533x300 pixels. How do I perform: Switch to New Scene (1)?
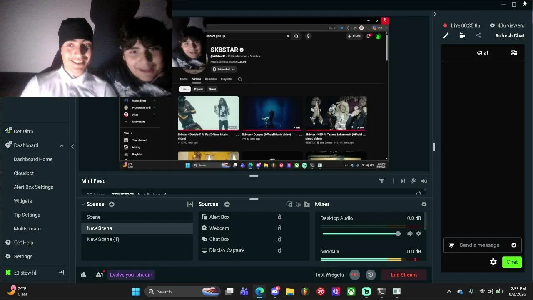click(137, 239)
